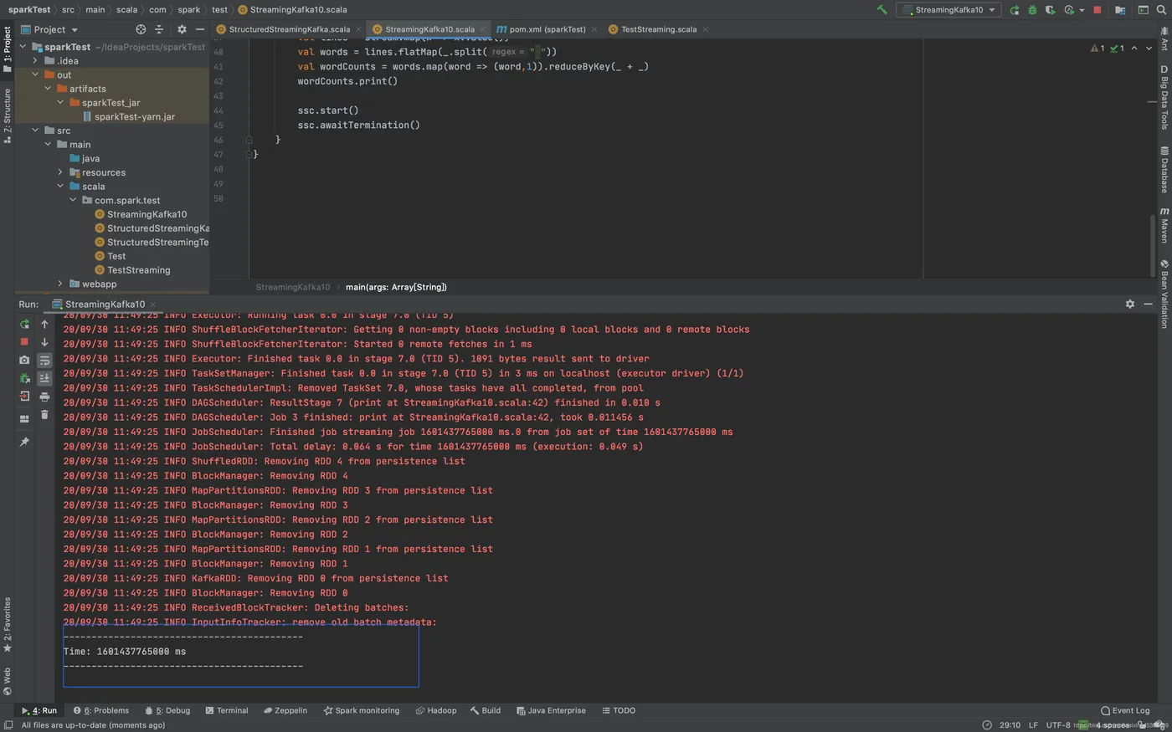Toggle Scroll to End in the Run console

click(44, 379)
